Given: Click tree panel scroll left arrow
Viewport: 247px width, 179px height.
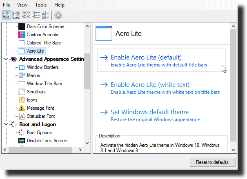Looking at the screenshot, I should point(5,150).
